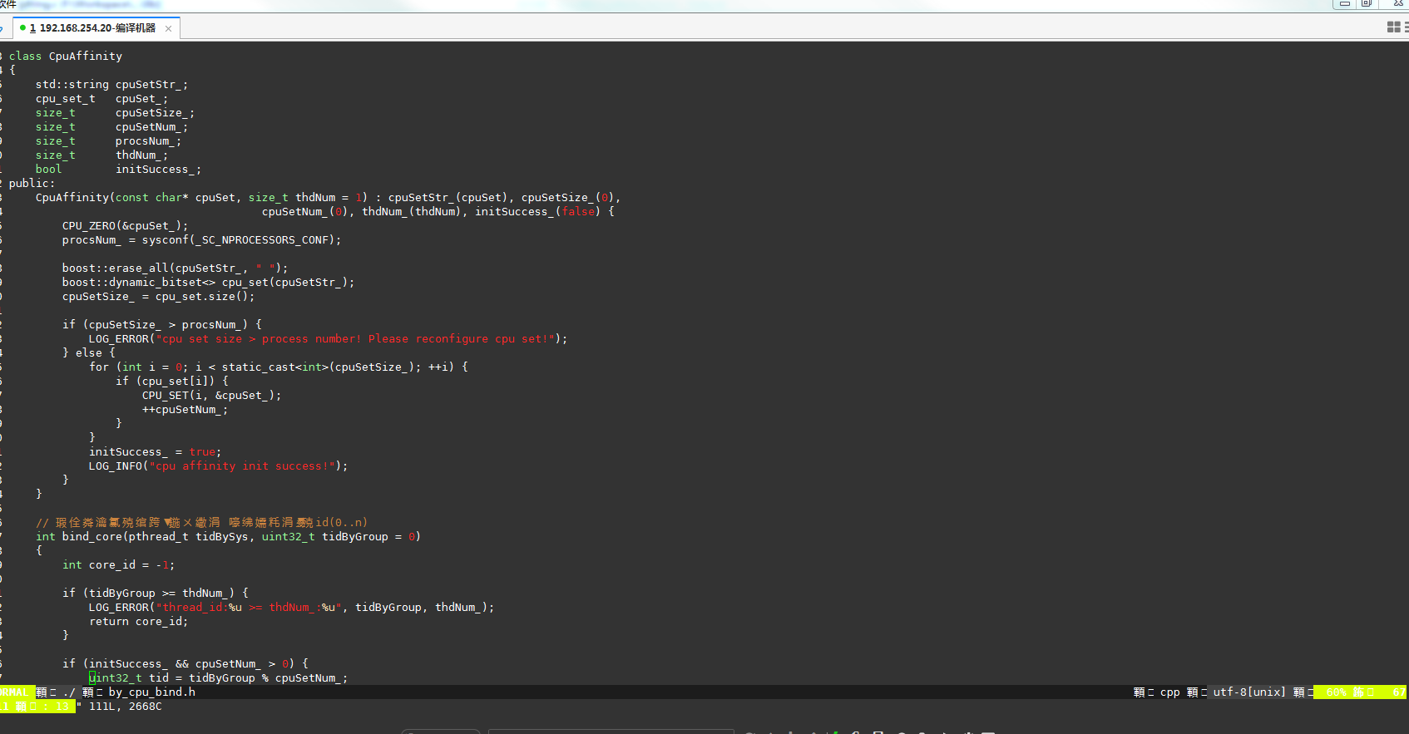Click the cpp filetype indicator
Screen dimensions: 1409x734
pyautogui.click(x=1169, y=692)
